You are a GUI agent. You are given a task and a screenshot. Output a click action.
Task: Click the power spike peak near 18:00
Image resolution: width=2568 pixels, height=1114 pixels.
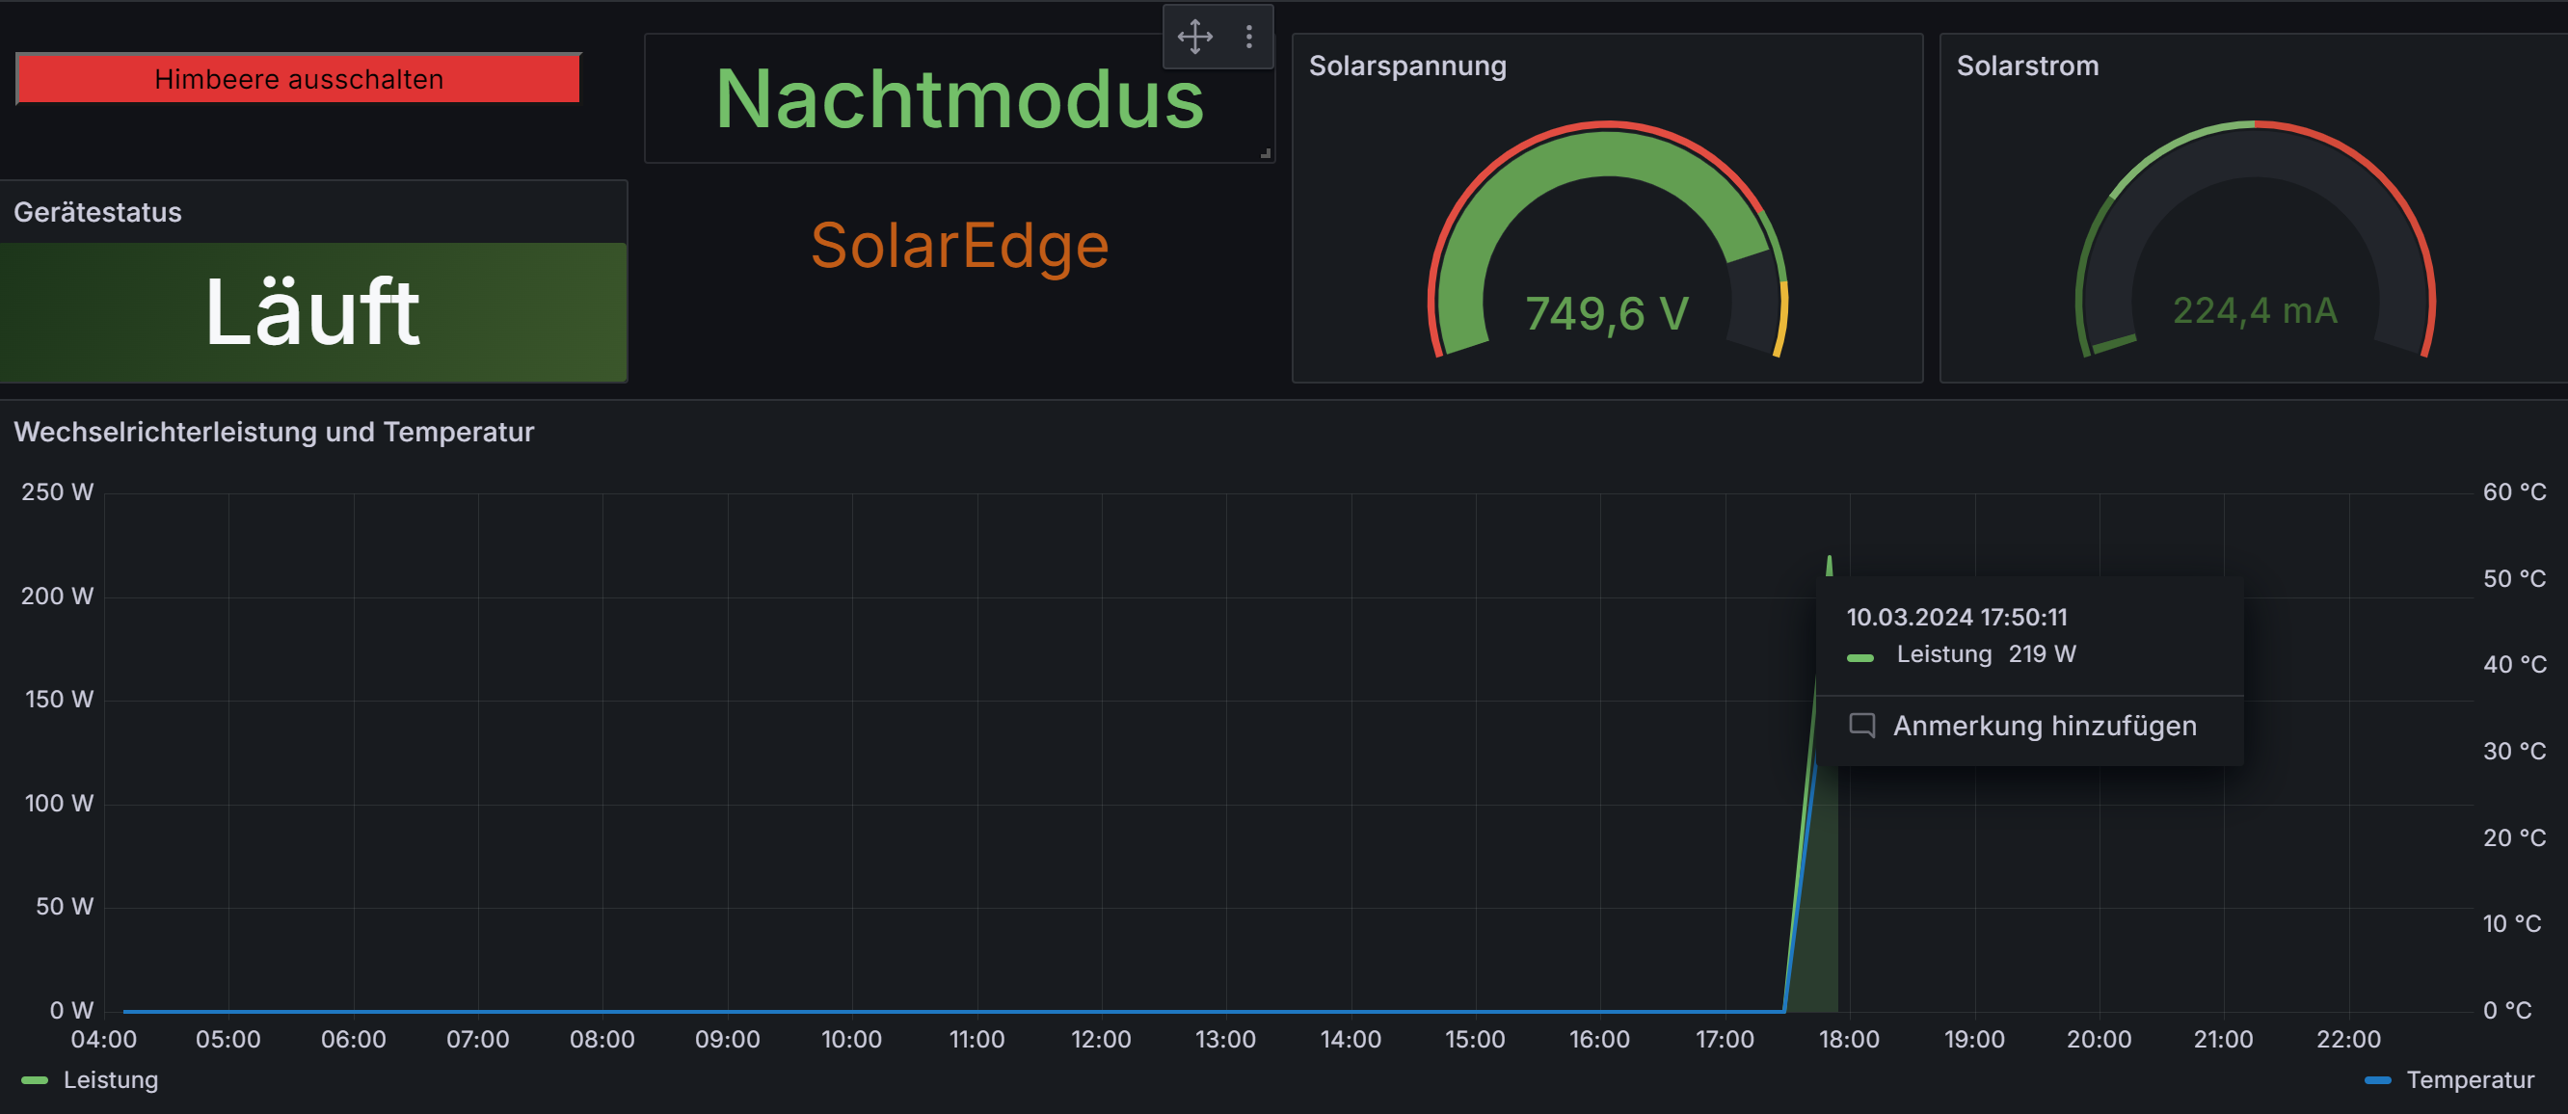pos(1830,561)
